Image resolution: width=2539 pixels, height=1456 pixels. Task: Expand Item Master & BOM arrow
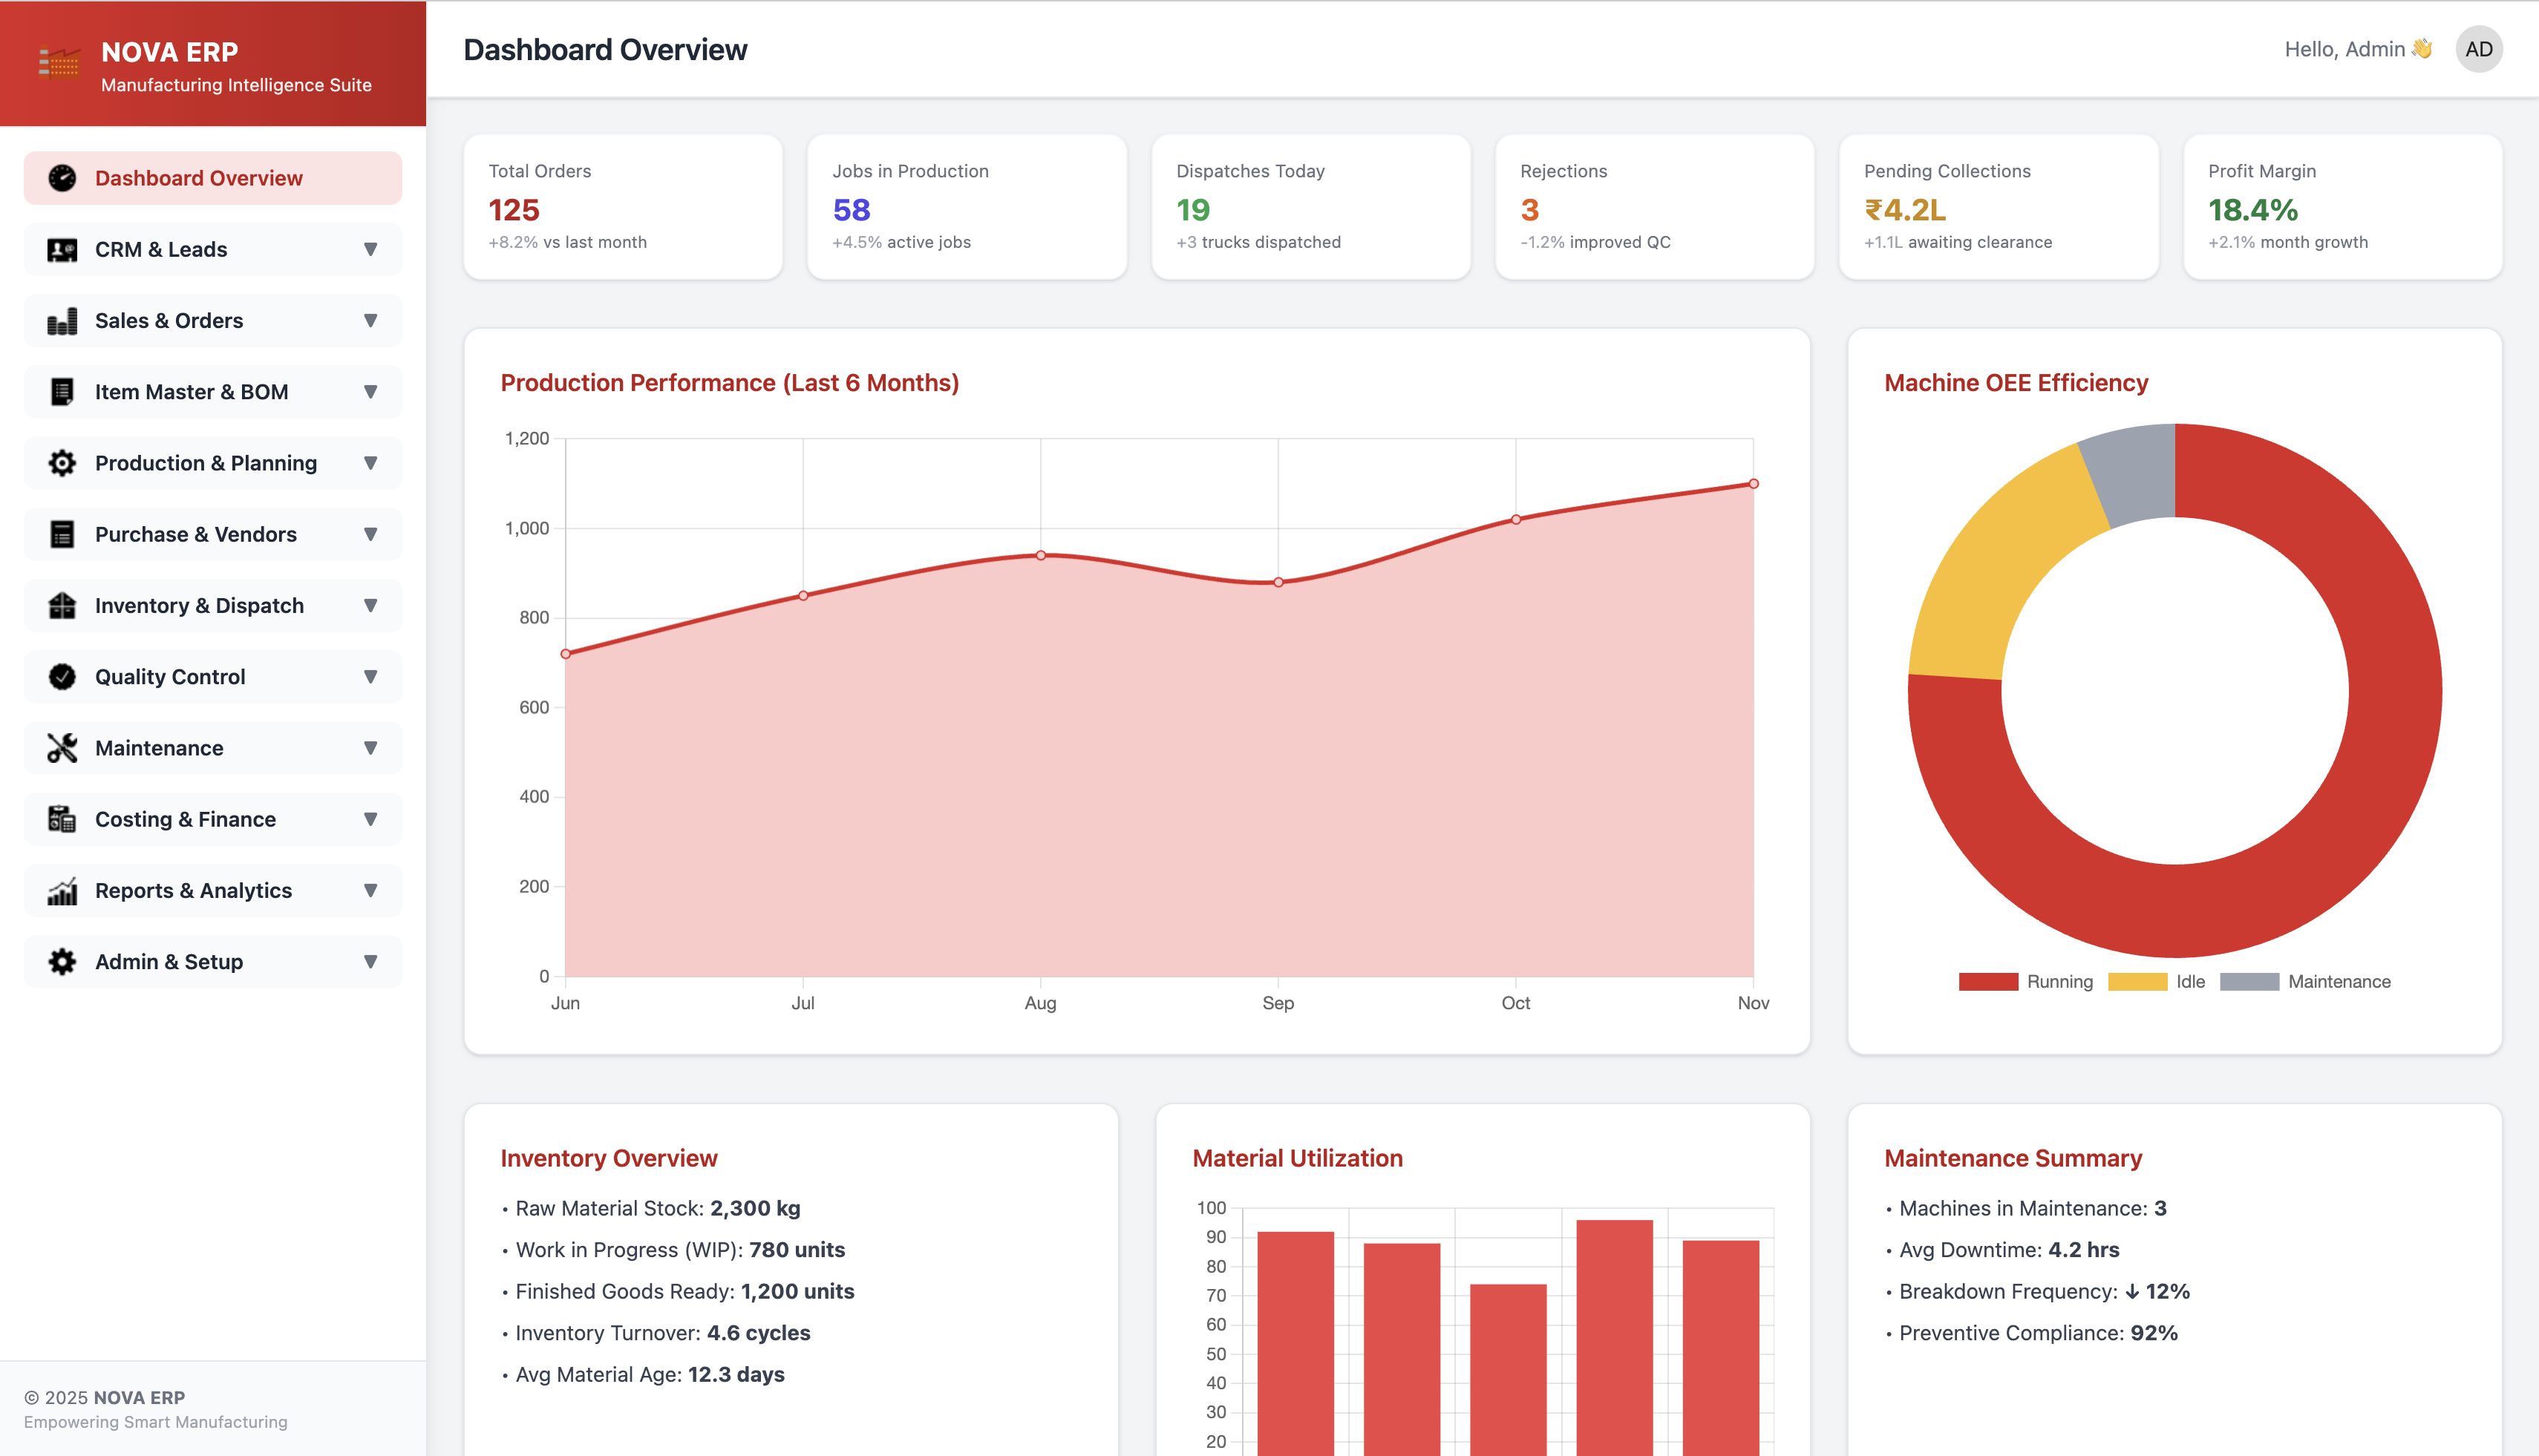[x=370, y=392]
